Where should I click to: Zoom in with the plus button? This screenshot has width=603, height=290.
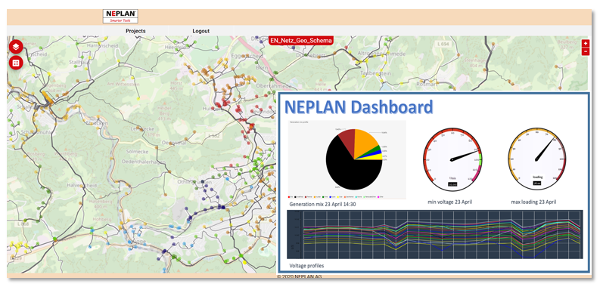click(x=586, y=43)
